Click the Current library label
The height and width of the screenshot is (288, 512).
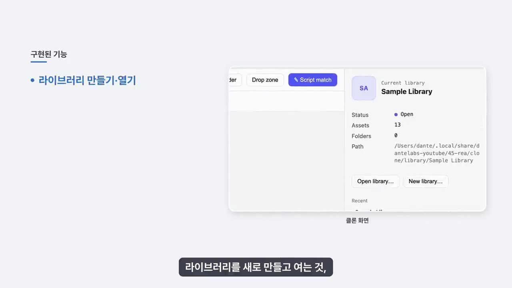(x=403, y=83)
